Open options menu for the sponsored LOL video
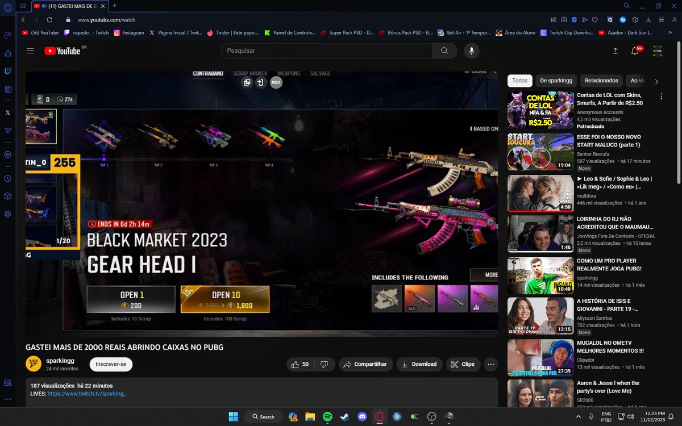 661,97
